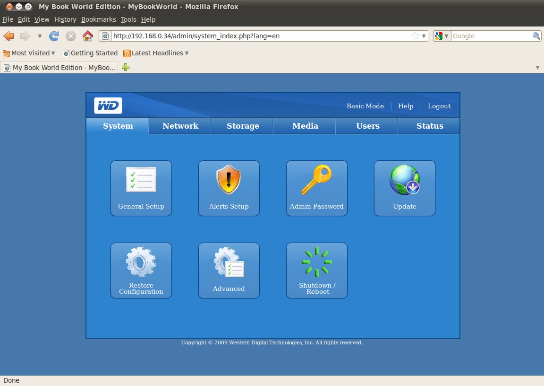Switch to Basic Mode link
The height and width of the screenshot is (386, 544).
pyautogui.click(x=365, y=106)
